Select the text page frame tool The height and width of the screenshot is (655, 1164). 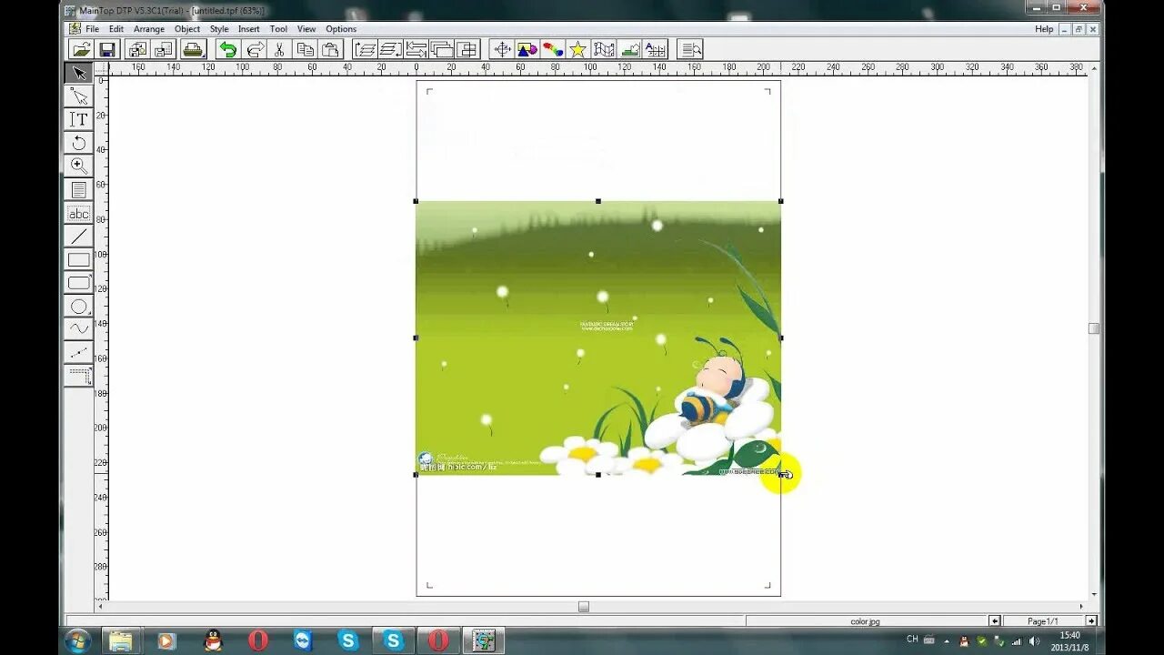tap(79, 190)
